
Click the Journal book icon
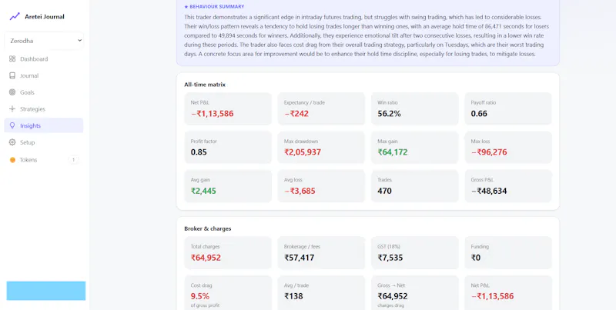[x=12, y=75]
